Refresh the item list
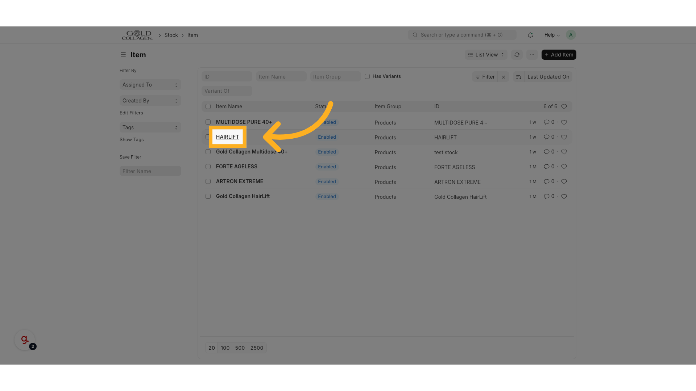Screen dimensions: 696x391 517,55
